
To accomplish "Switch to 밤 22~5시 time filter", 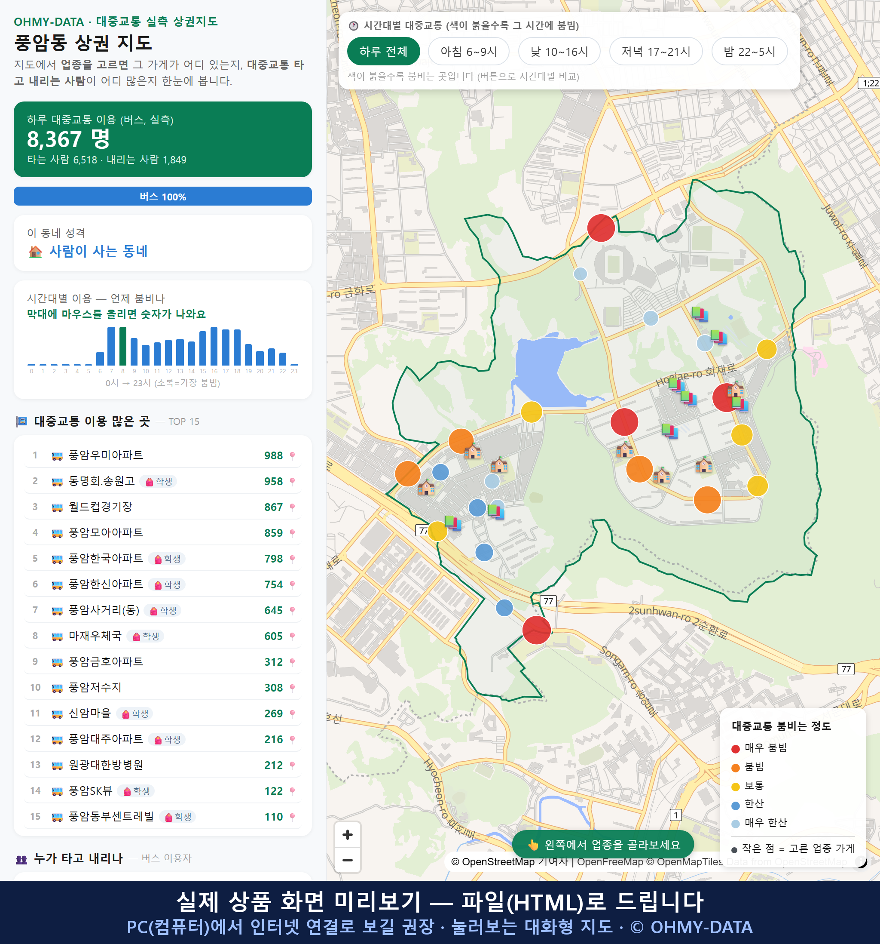I will 749,51.
